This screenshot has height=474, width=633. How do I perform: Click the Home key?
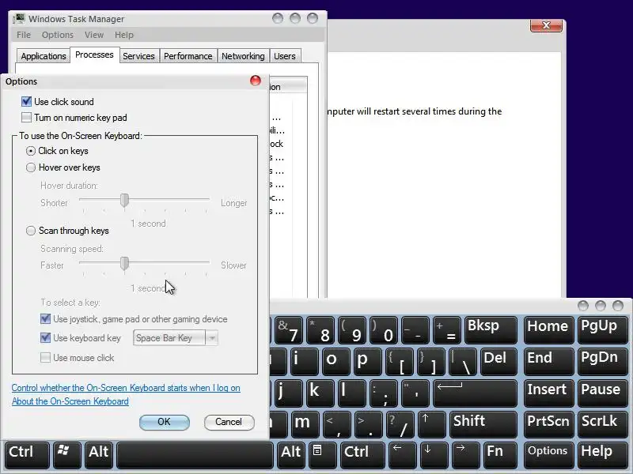548,329
